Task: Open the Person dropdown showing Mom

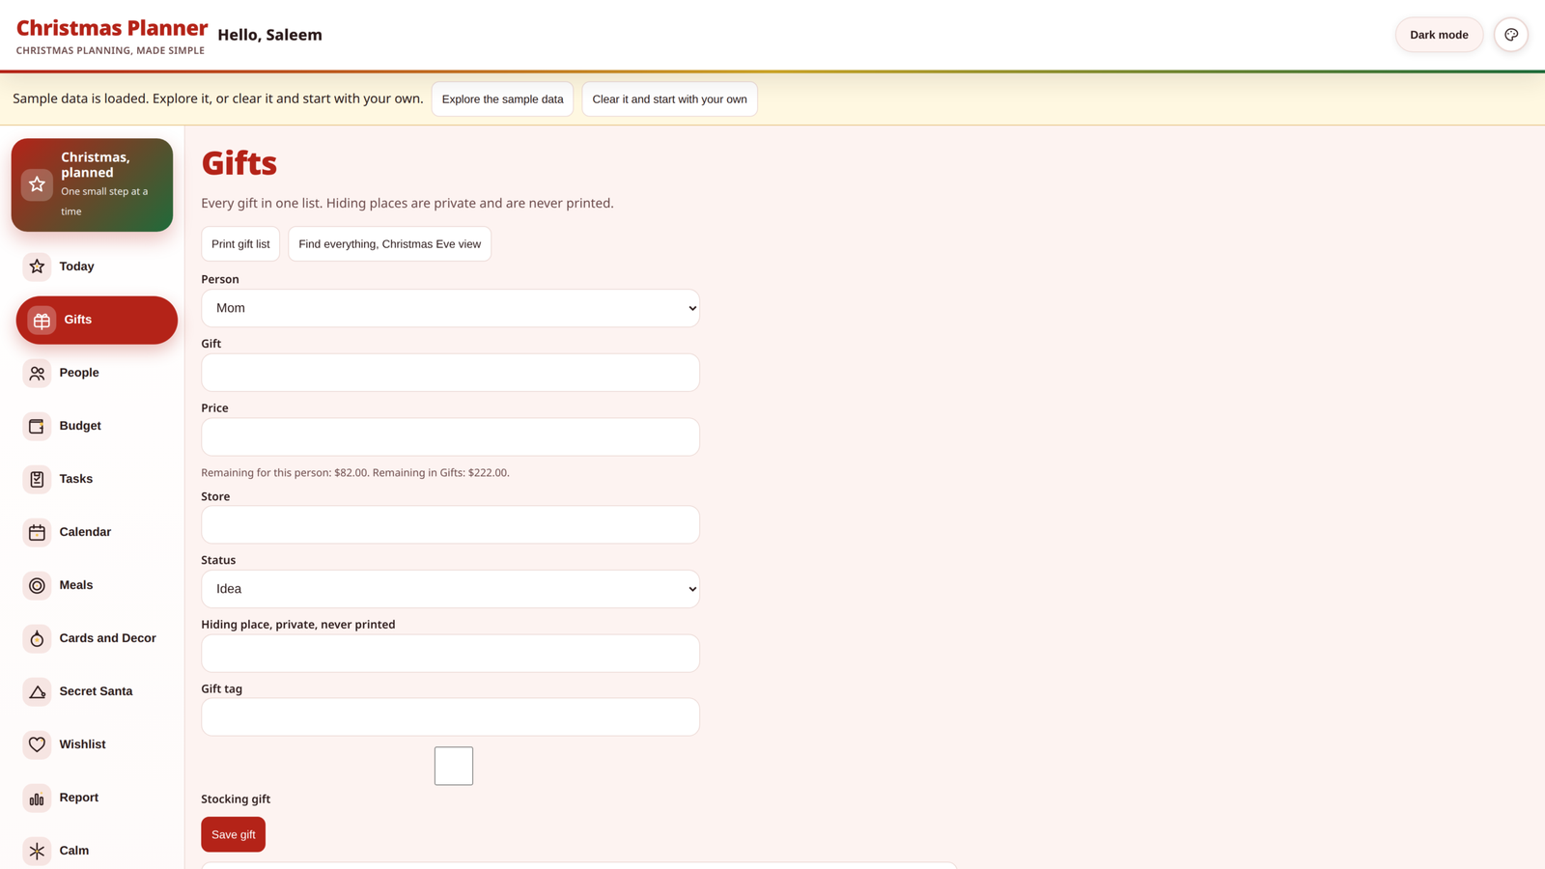Action: [x=450, y=308]
